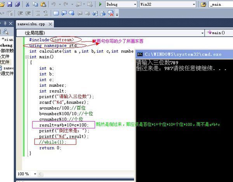Go to previous bookmark in document
Viewport: 233px width, 182px height.
pyautogui.click(x=95, y=13)
